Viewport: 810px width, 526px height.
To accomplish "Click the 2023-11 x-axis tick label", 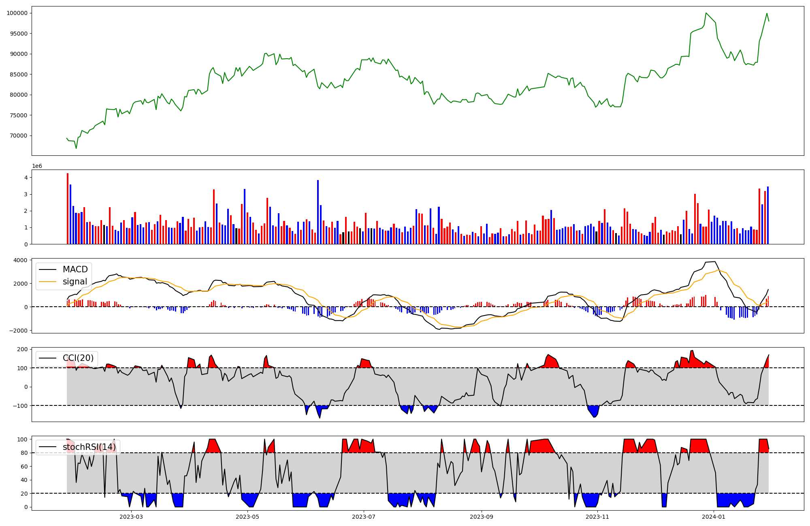I will (x=597, y=517).
